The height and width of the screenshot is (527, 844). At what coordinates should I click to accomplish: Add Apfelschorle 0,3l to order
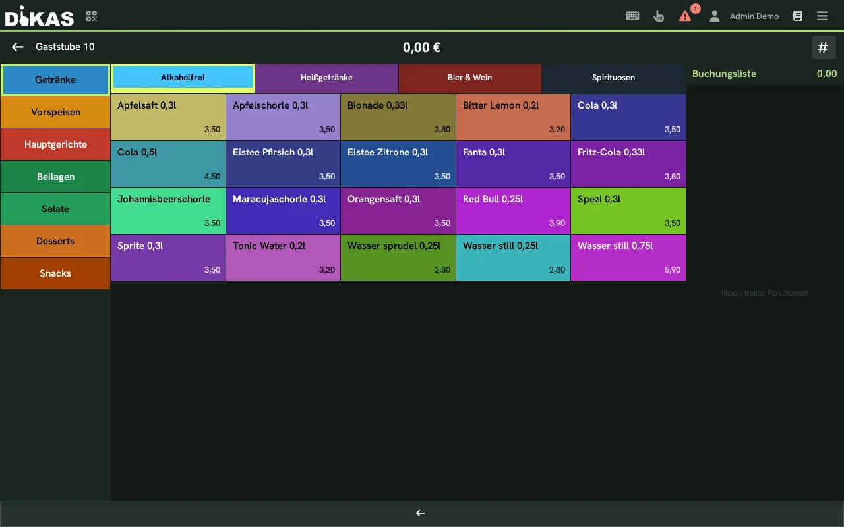pyautogui.click(x=284, y=117)
